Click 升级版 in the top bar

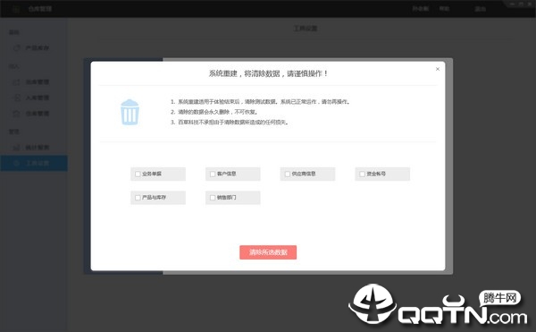tap(420, 9)
